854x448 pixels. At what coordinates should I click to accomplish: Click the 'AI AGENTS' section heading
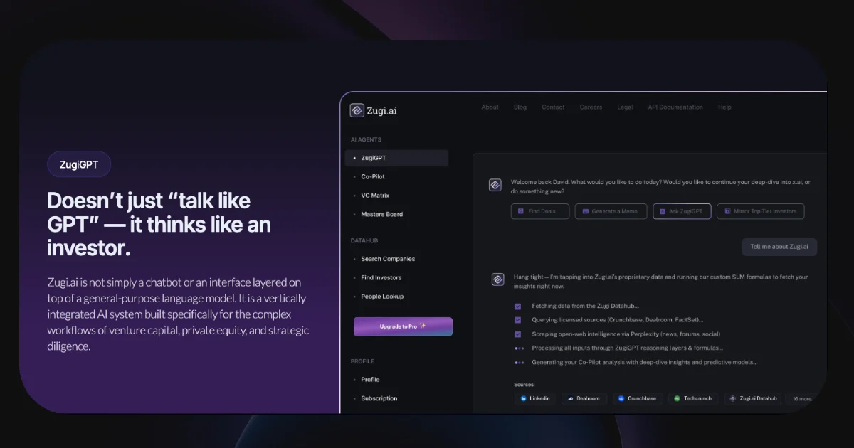[366, 140]
